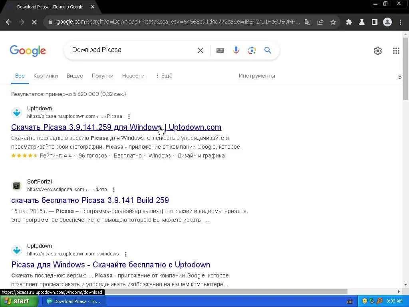Select the Все tab

tap(20, 76)
